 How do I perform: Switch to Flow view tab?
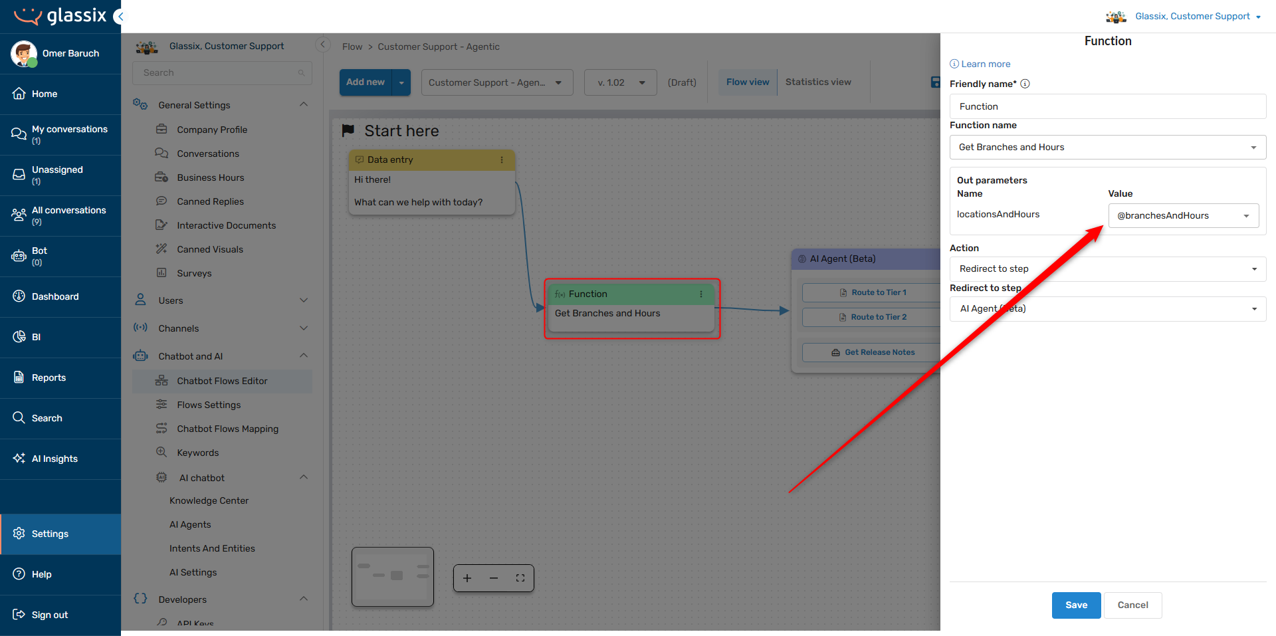(x=748, y=82)
